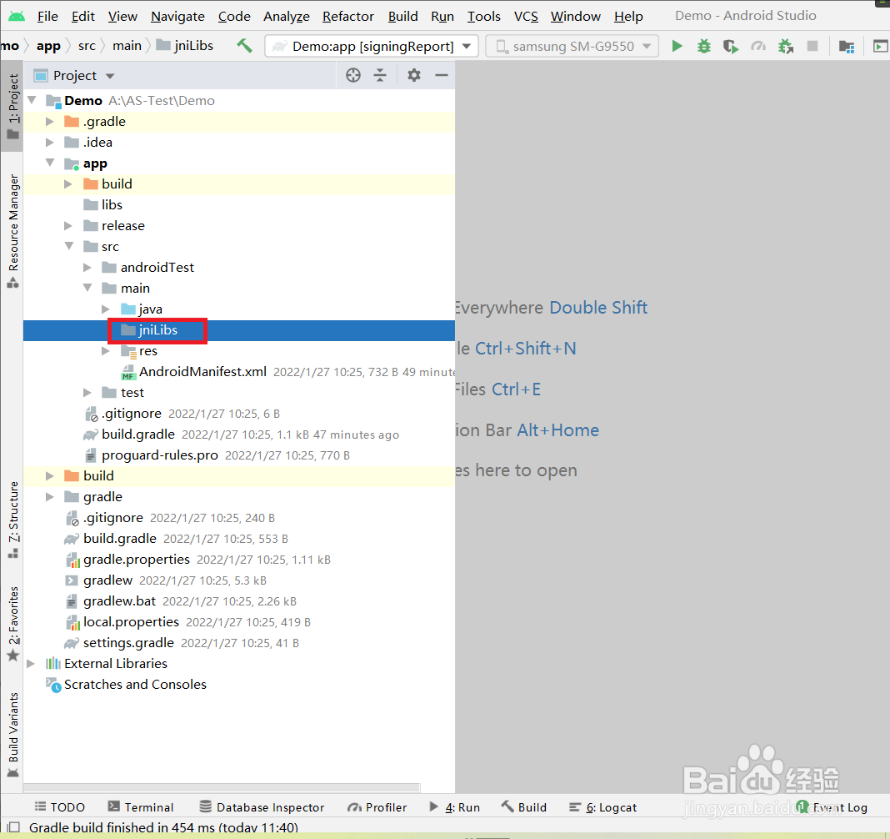Start debugging with the bug icon
Image resolution: width=890 pixels, height=839 pixels.
click(x=704, y=46)
